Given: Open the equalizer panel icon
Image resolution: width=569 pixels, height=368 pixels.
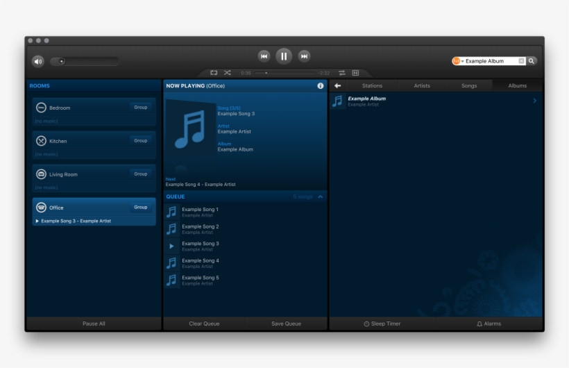Looking at the screenshot, I should click(x=355, y=73).
